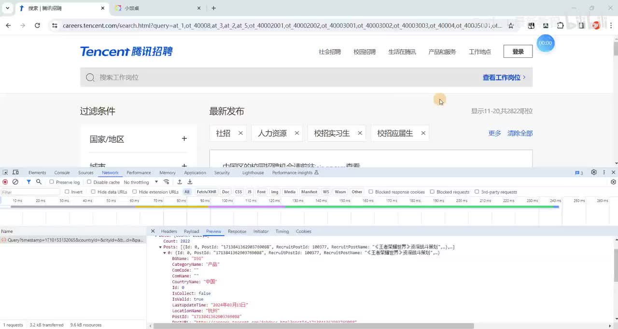618x329 pixels.
Task: Click import HAR upload arrow icon
Action: click(180, 182)
